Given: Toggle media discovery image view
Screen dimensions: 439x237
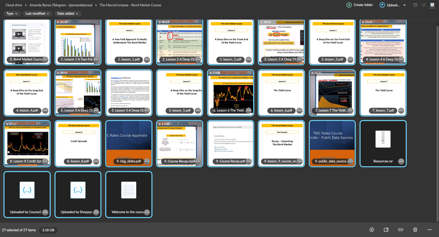Looking at the screenshot, I should point(415,5).
